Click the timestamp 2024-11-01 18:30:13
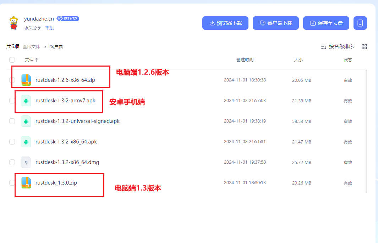The height and width of the screenshot is (243, 378). coord(245,183)
